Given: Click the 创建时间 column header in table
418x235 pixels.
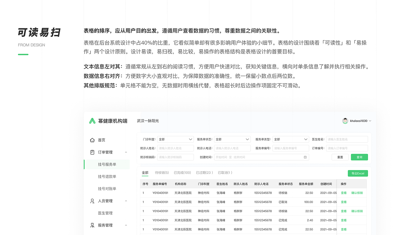Looking at the screenshot, I should point(326,184).
